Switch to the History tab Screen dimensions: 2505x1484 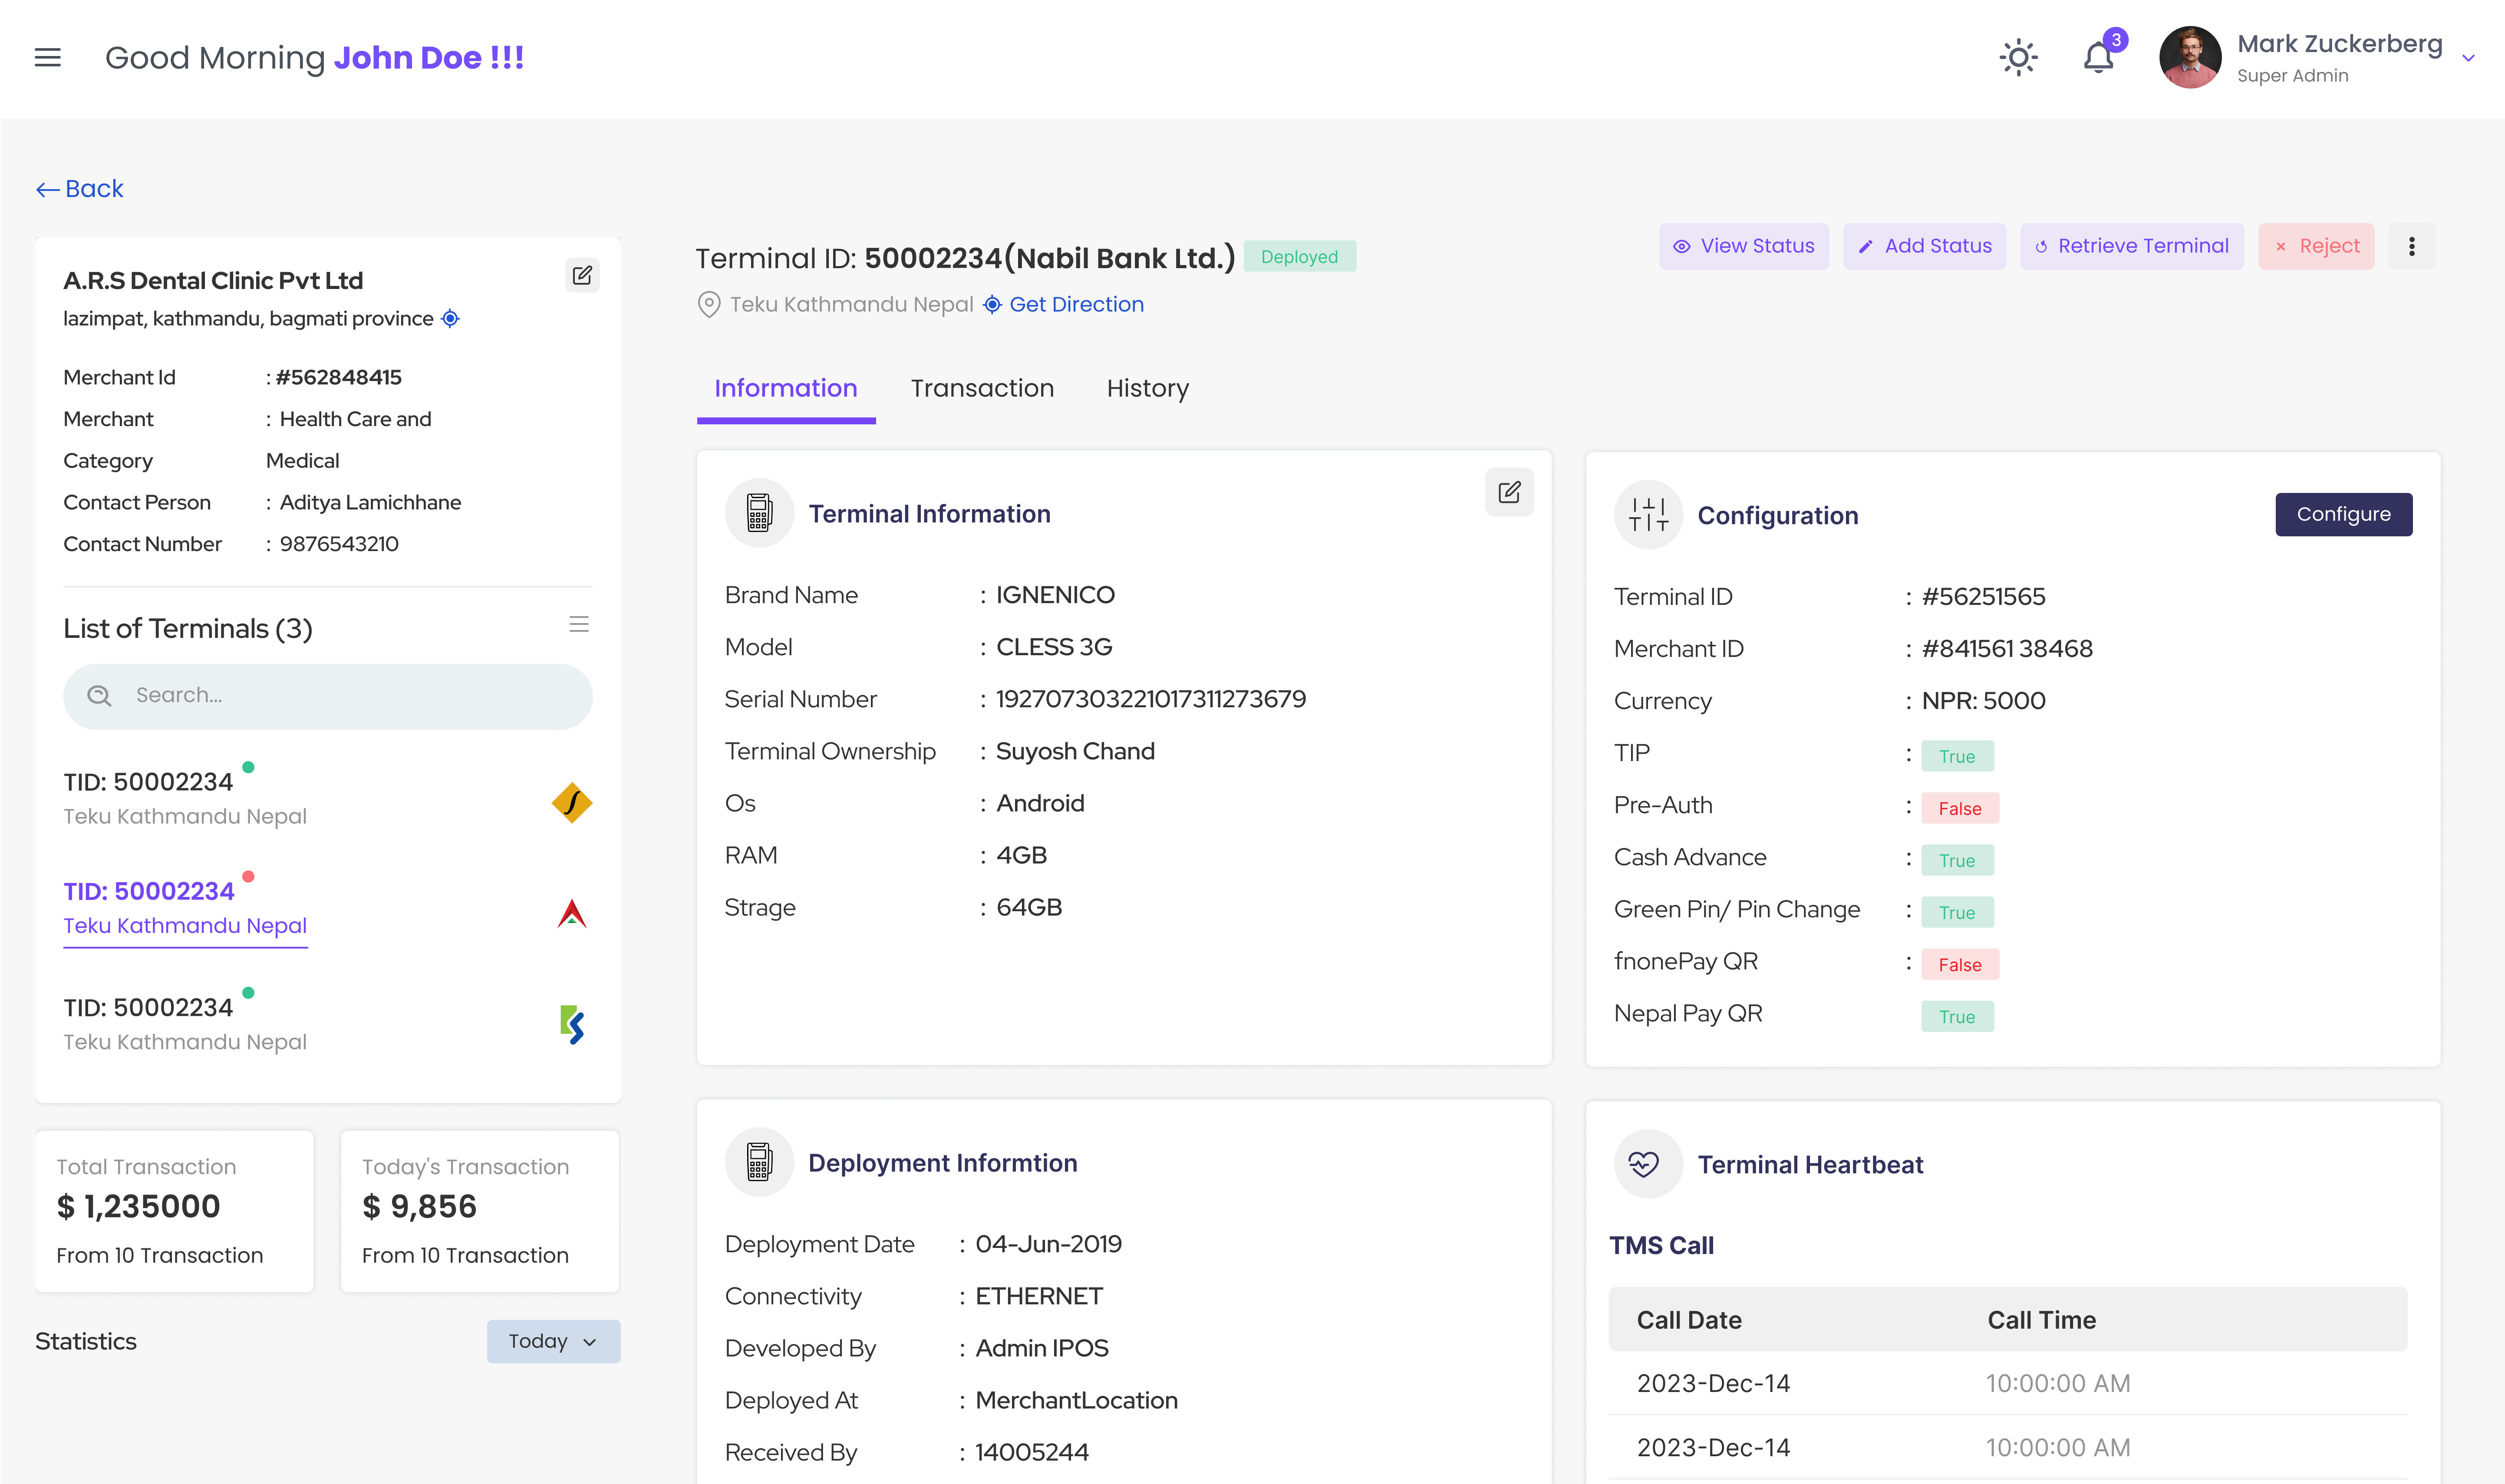click(x=1147, y=389)
